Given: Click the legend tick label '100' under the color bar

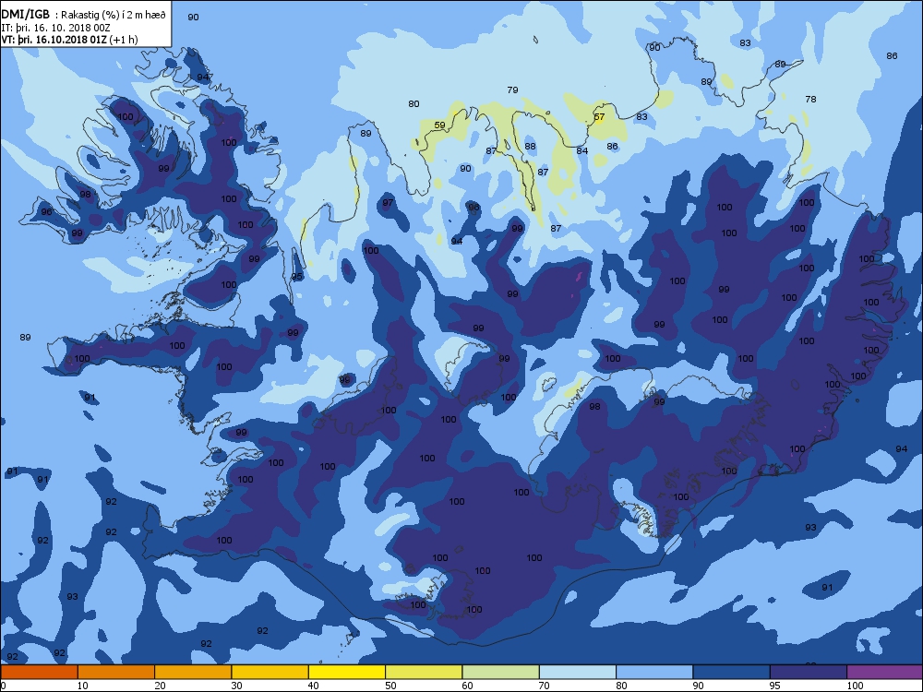Looking at the screenshot, I should [855, 686].
